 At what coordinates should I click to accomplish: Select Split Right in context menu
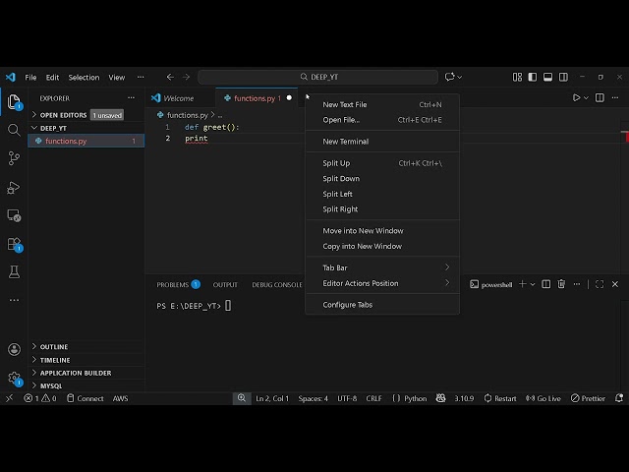pos(382,209)
